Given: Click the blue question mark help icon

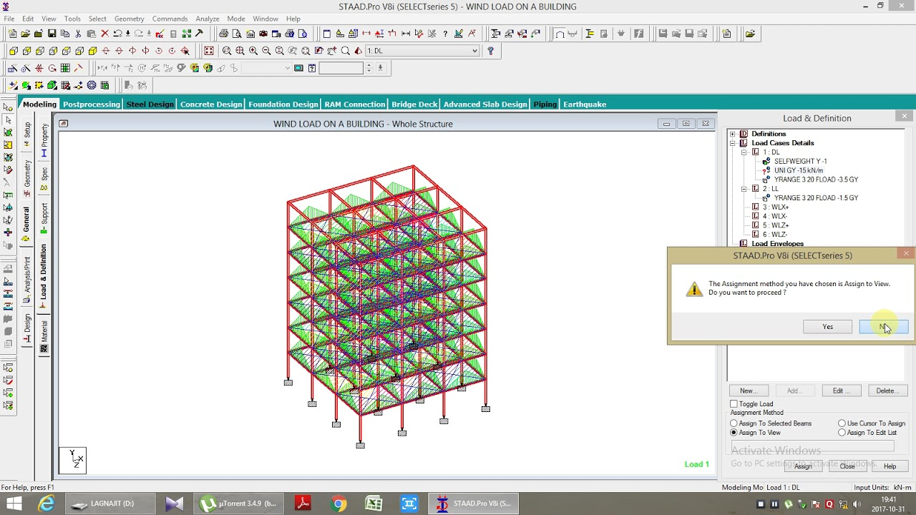Looking at the screenshot, I should [490, 51].
